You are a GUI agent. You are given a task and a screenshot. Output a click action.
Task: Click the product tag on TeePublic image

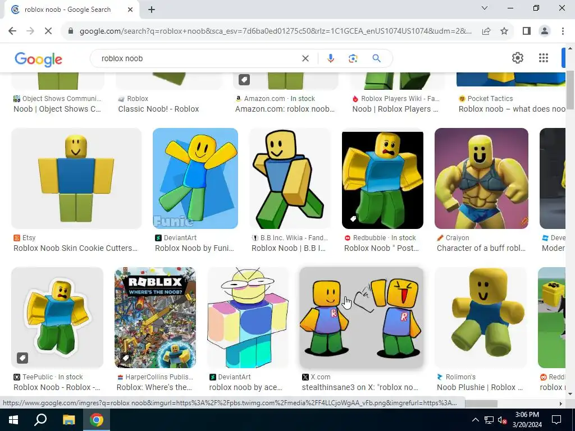(x=22, y=357)
